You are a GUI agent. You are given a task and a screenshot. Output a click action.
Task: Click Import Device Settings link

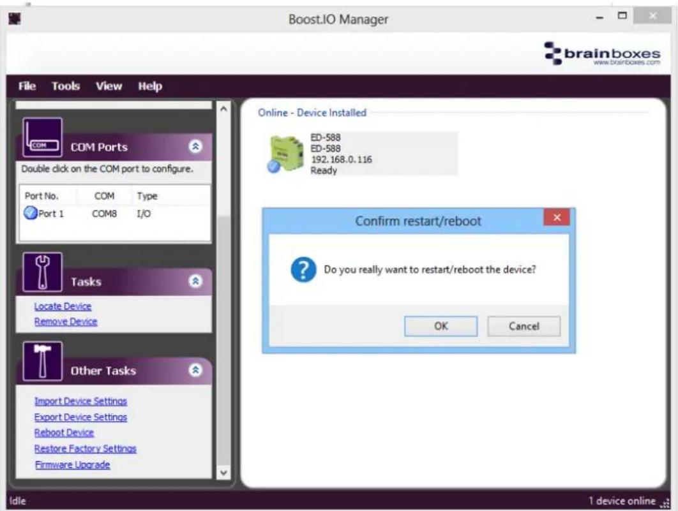point(80,401)
